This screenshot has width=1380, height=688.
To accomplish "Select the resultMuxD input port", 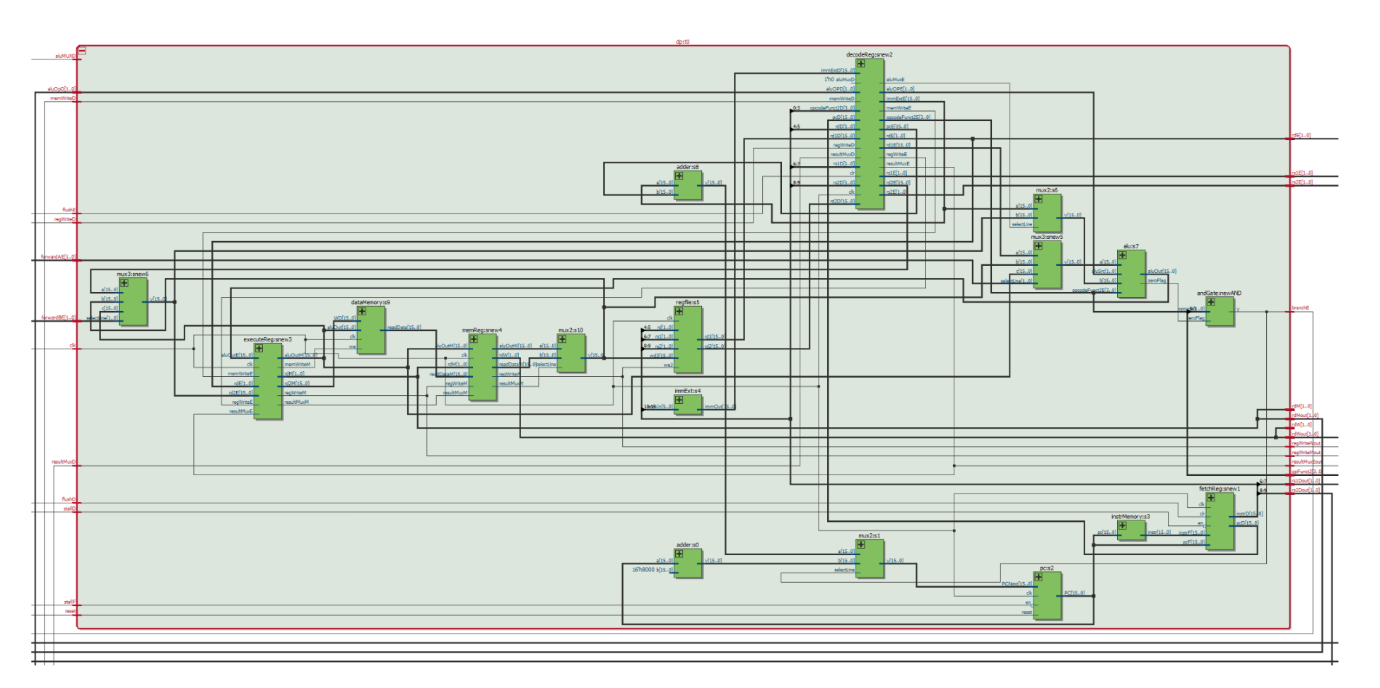I will [x=64, y=462].
